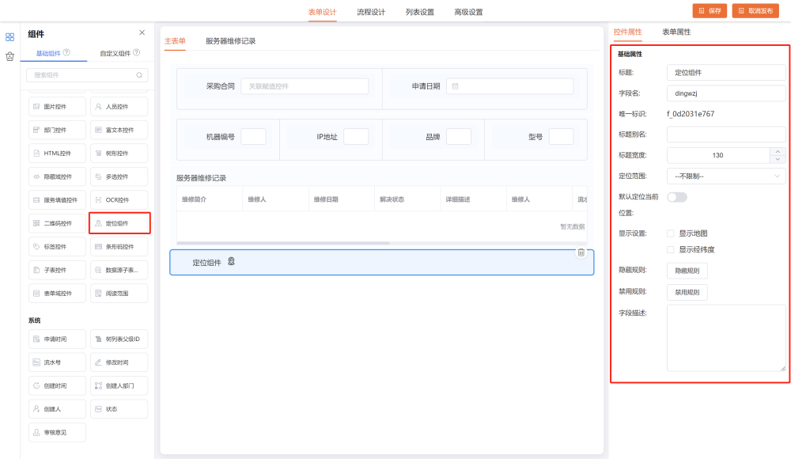Switch to the 流程设计 tab

pyautogui.click(x=371, y=12)
